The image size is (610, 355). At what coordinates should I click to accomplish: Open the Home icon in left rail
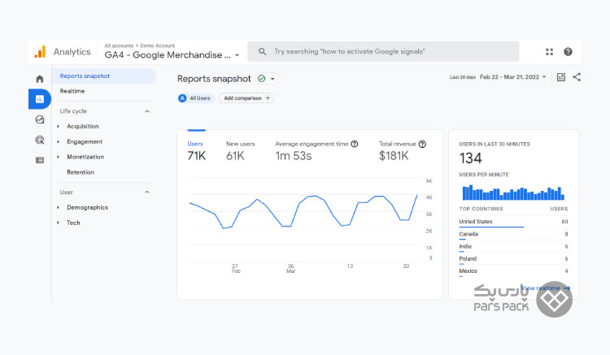pyautogui.click(x=40, y=79)
